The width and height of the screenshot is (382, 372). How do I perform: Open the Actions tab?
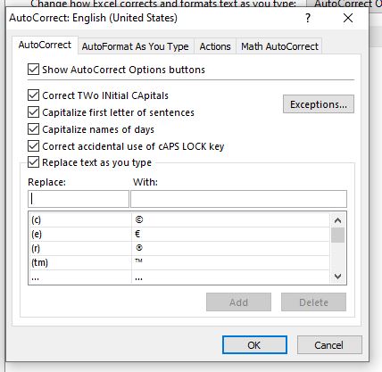point(215,46)
